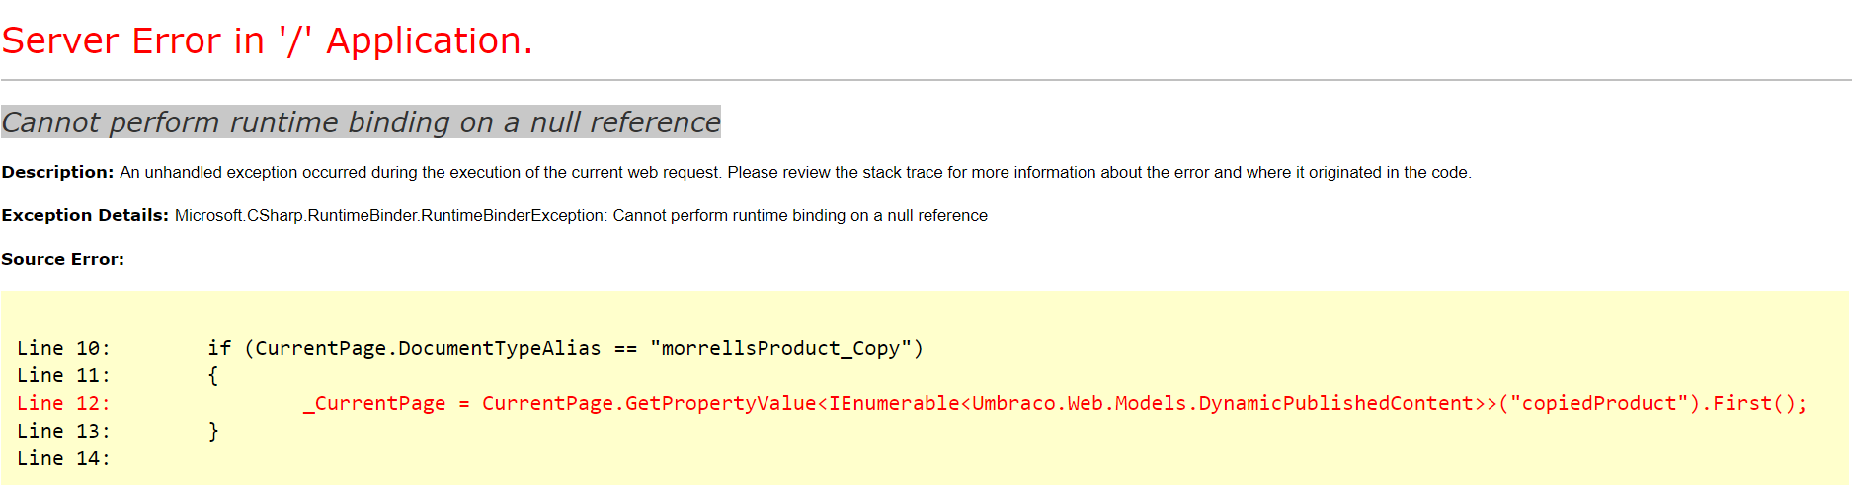Viewport: 1854px width, 485px height.
Task: Click the bold 'Exception Details:' label
Action: coord(85,215)
